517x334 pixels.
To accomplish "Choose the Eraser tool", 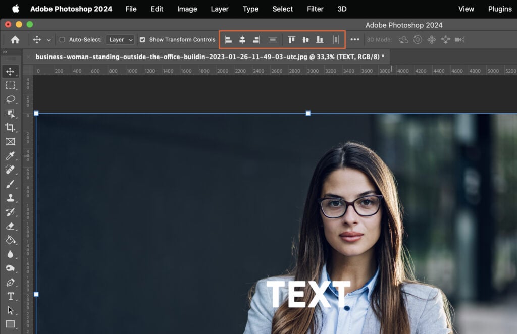I will (x=11, y=226).
